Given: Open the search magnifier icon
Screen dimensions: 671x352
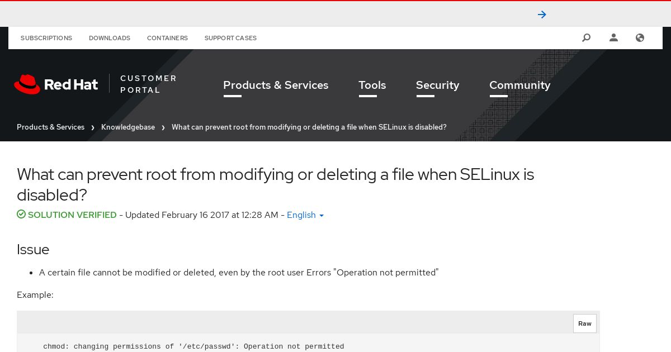Looking at the screenshot, I should click(x=586, y=38).
